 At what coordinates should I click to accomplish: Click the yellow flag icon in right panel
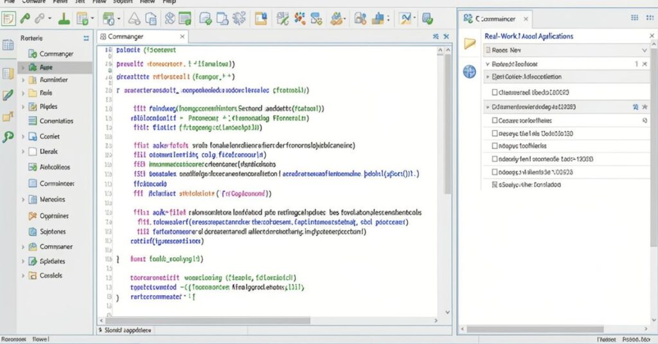coord(470,43)
